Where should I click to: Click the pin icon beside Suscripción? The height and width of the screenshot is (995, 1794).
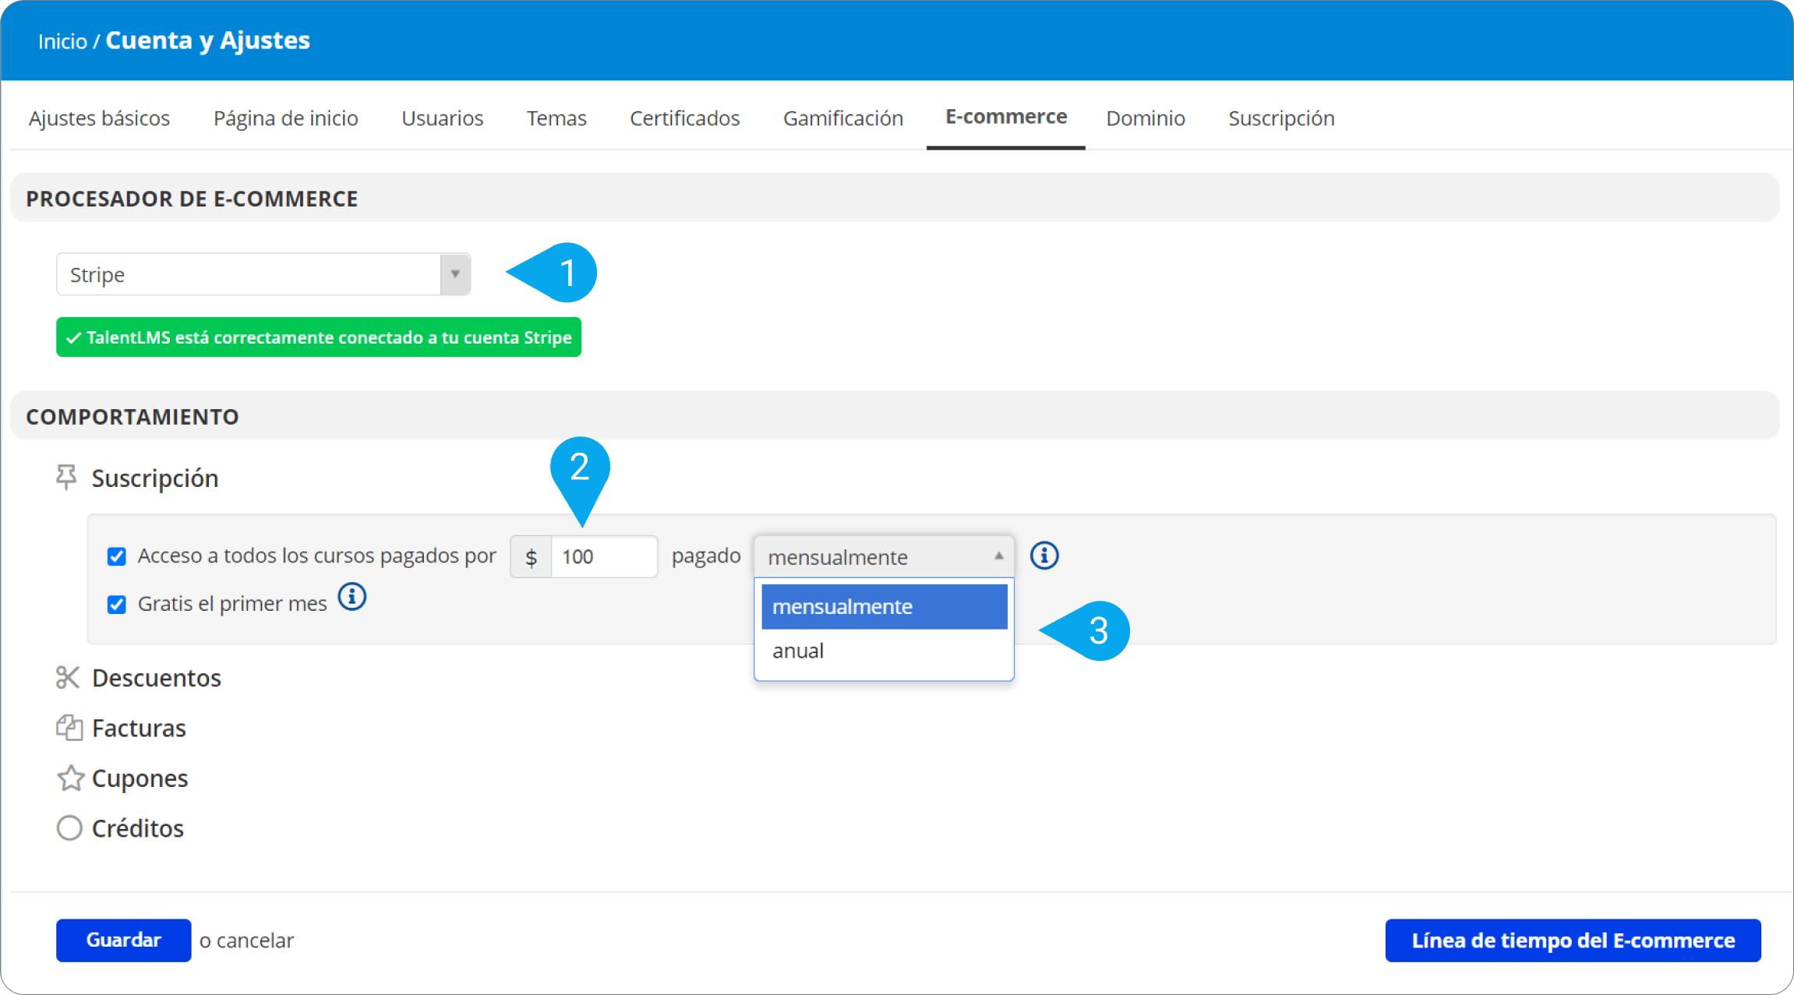point(66,477)
